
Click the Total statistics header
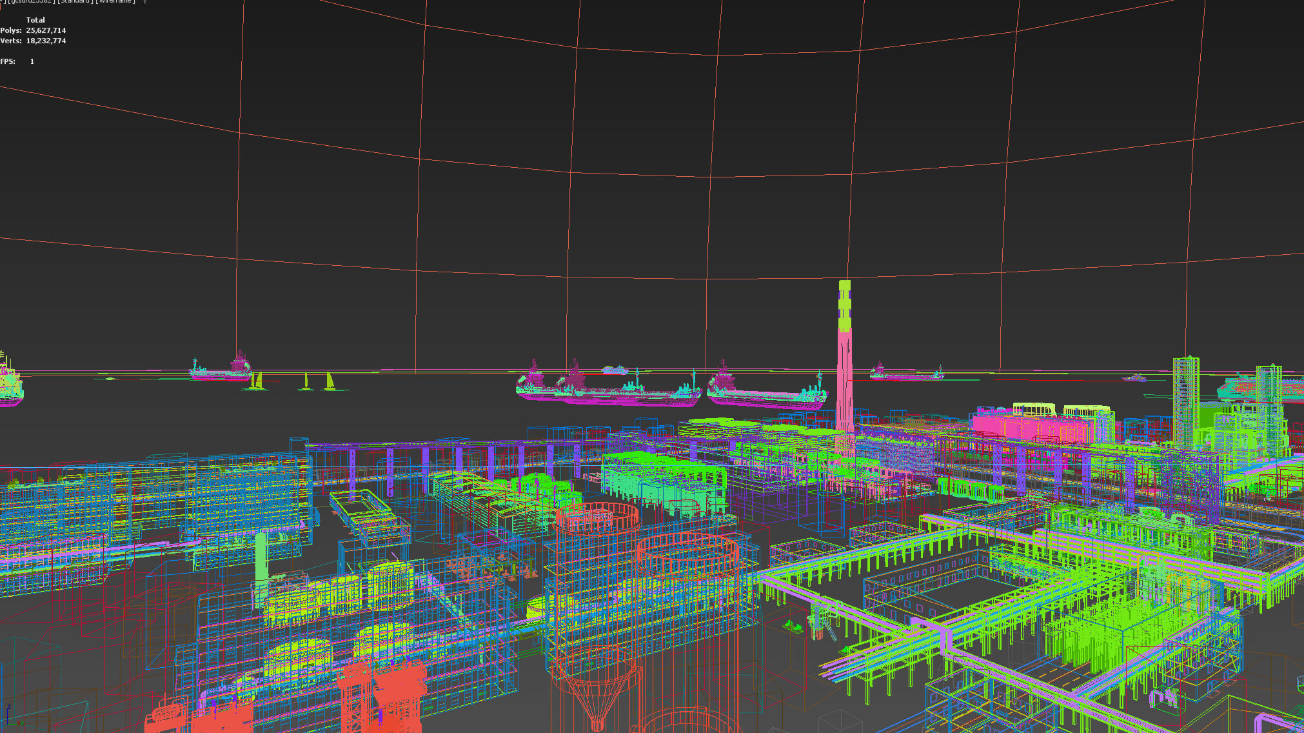coord(35,20)
